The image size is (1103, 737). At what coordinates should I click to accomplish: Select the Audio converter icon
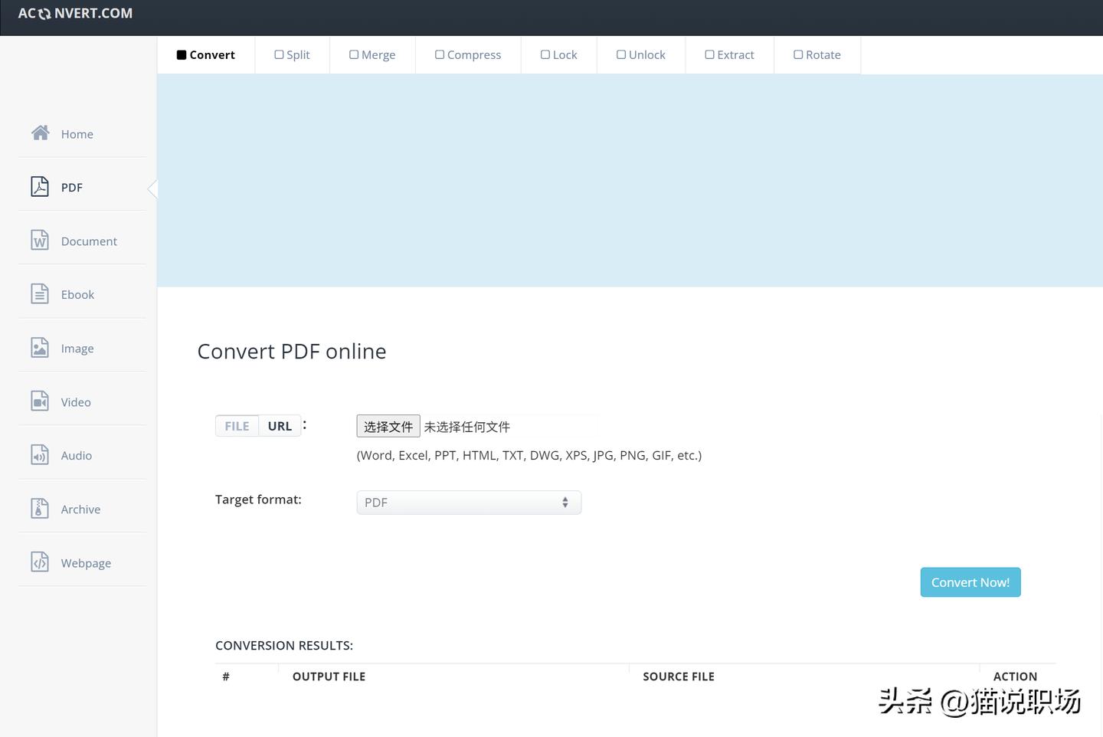point(40,455)
